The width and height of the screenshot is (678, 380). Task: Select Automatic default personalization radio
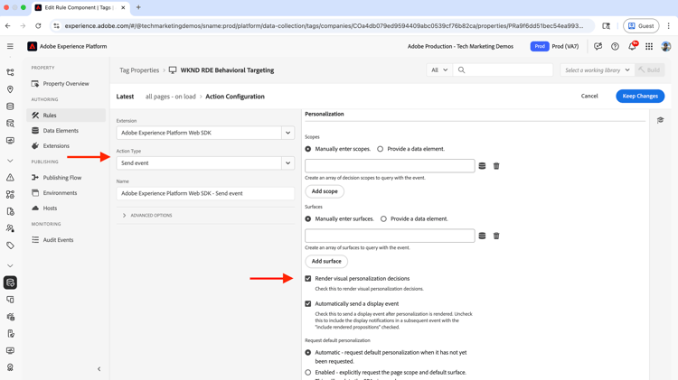[308, 352]
